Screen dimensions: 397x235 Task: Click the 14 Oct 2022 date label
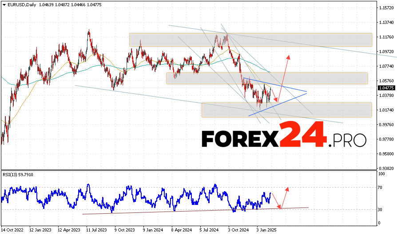12,230
